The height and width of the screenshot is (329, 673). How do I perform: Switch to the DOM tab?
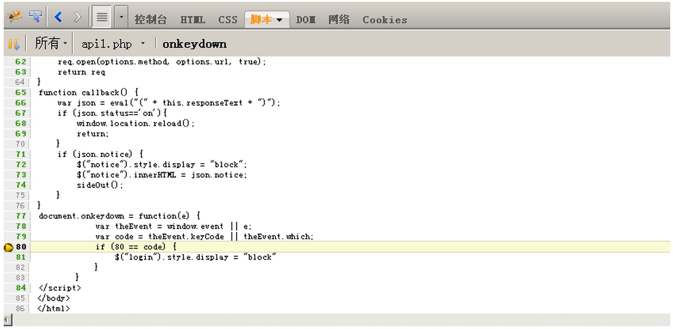(306, 20)
